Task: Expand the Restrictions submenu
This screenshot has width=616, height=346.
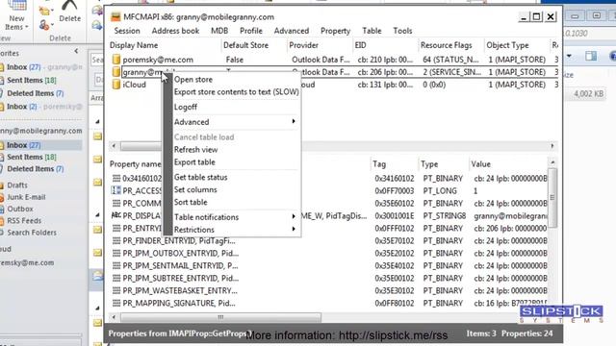Action: click(x=236, y=230)
